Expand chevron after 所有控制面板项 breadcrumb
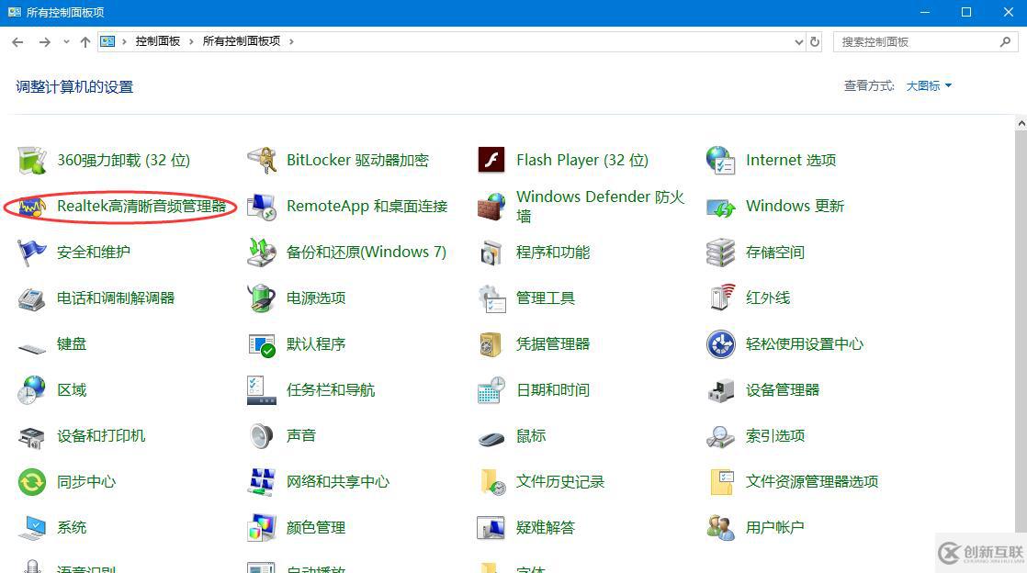This screenshot has height=573, width=1027. (291, 42)
